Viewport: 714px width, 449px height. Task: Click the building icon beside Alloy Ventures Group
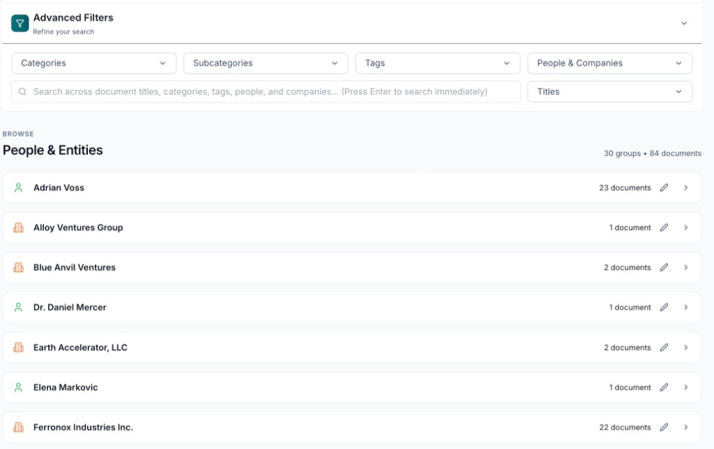[x=18, y=227]
